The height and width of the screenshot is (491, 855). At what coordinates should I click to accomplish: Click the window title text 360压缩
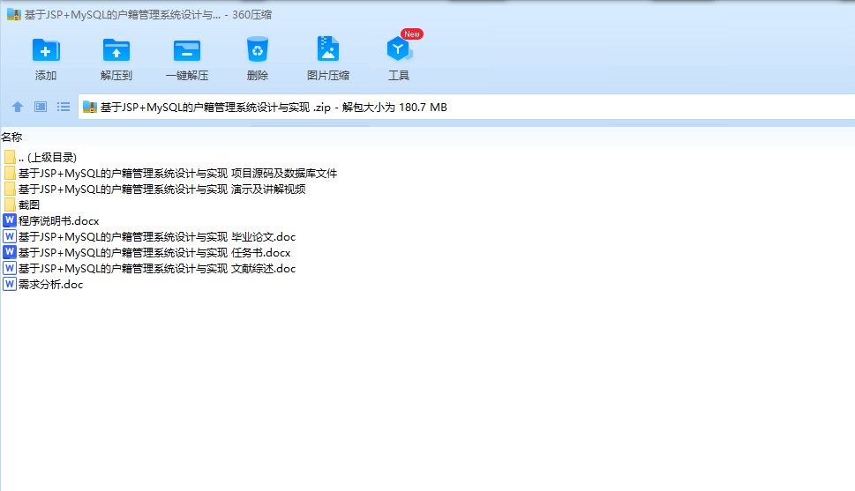(252, 15)
